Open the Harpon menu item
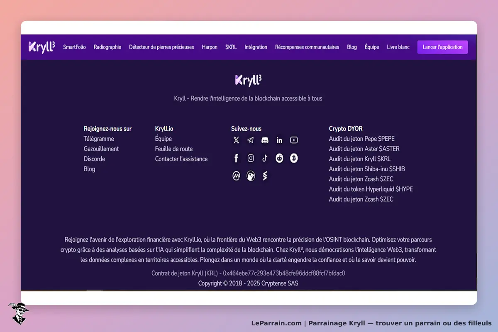 point(210,47)
